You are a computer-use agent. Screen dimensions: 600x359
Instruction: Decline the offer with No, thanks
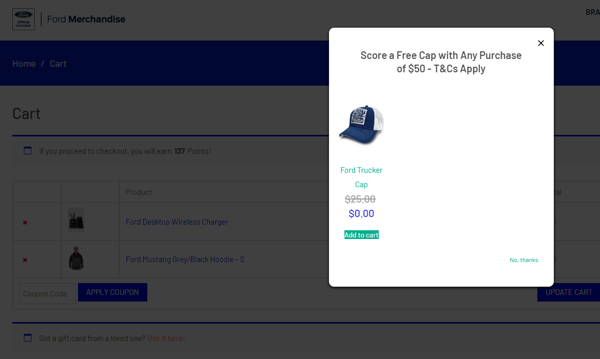click(x=524, y=260)
